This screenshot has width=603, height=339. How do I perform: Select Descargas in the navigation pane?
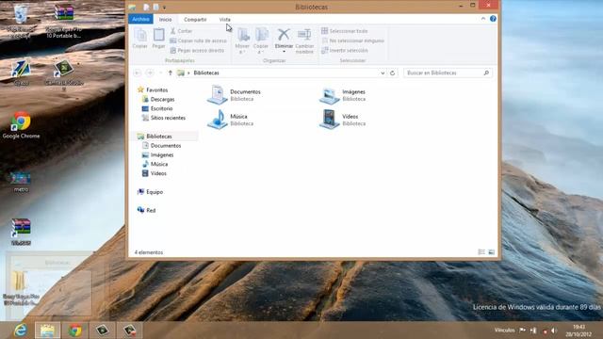tap(162, 99)
